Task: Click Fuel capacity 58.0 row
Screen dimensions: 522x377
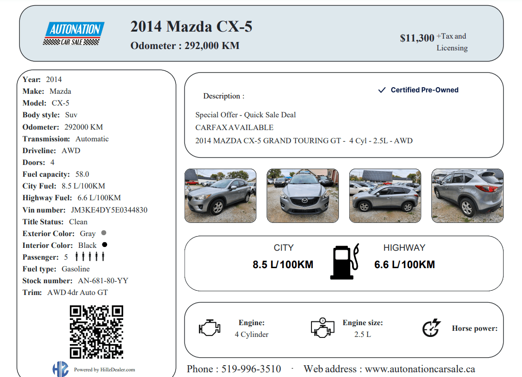Action: pyautogui.click(x=56, y=174)
